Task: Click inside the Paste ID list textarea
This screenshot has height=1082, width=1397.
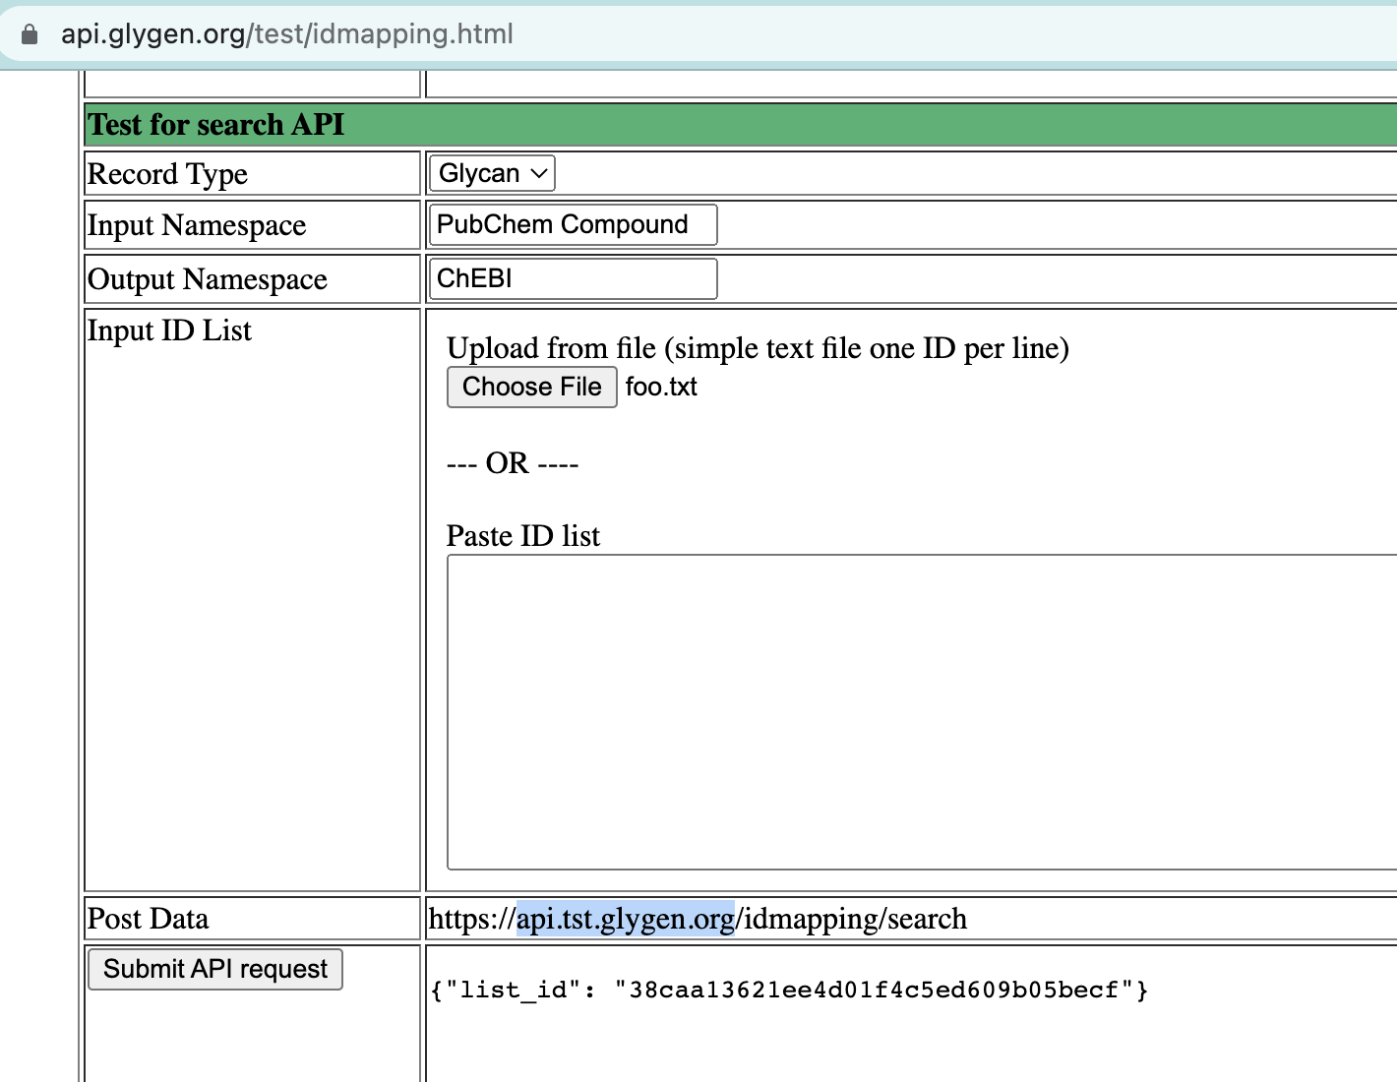Action: pyautogui.click(x=922, y=712)
